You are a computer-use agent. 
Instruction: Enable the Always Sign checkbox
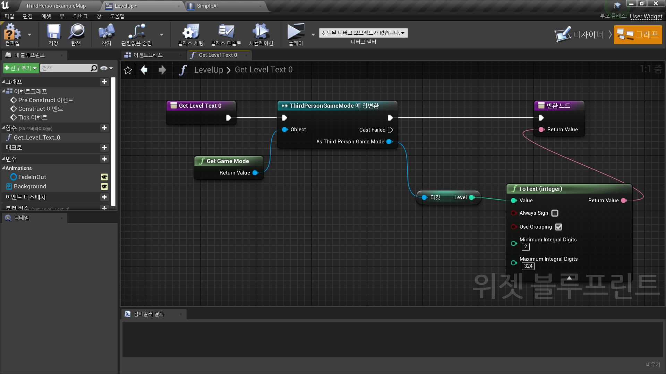(555, 213)
